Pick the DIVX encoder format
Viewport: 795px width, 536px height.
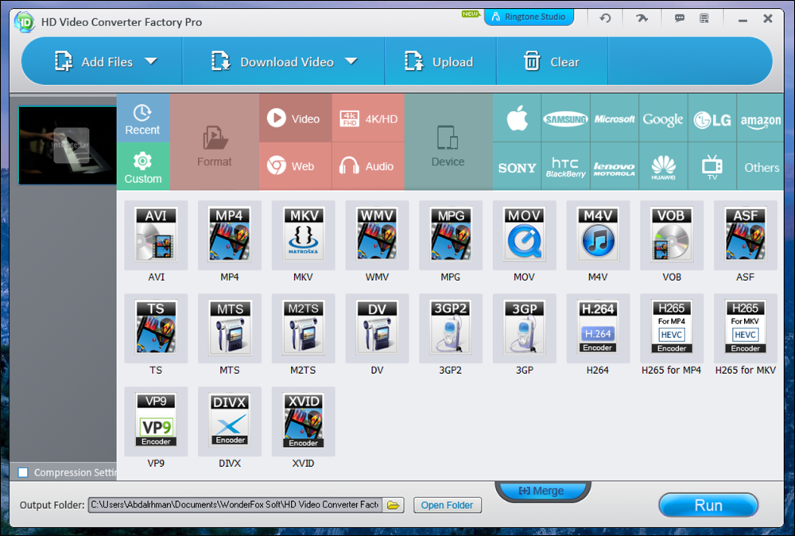[x=230, y=421]
